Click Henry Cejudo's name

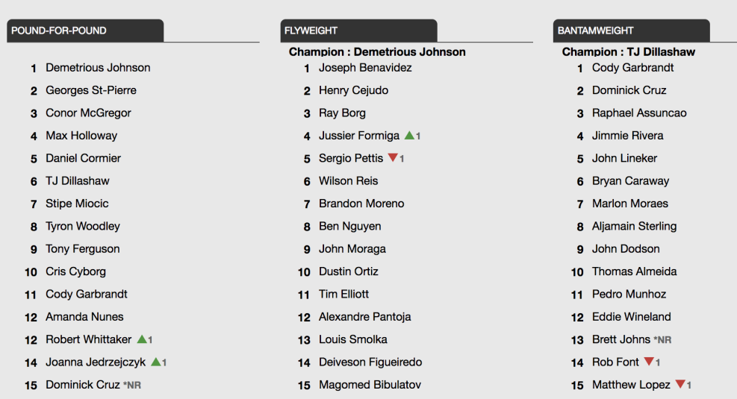353,90
